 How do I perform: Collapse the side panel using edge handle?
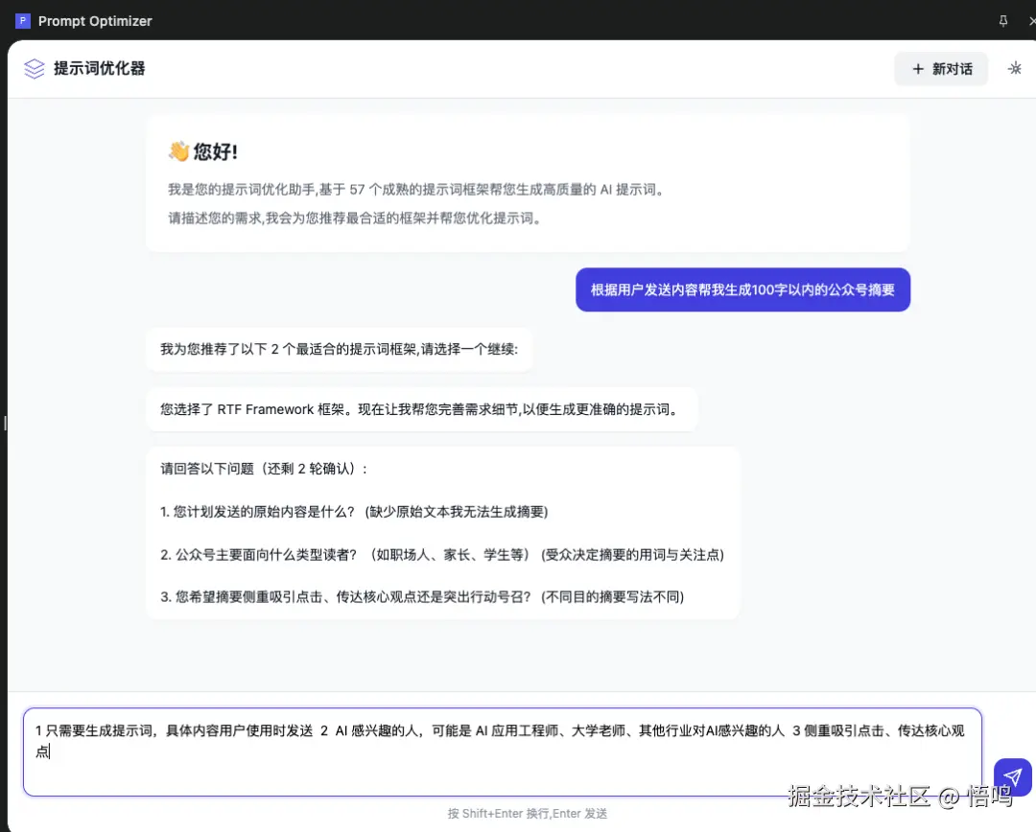coord(6,422)
